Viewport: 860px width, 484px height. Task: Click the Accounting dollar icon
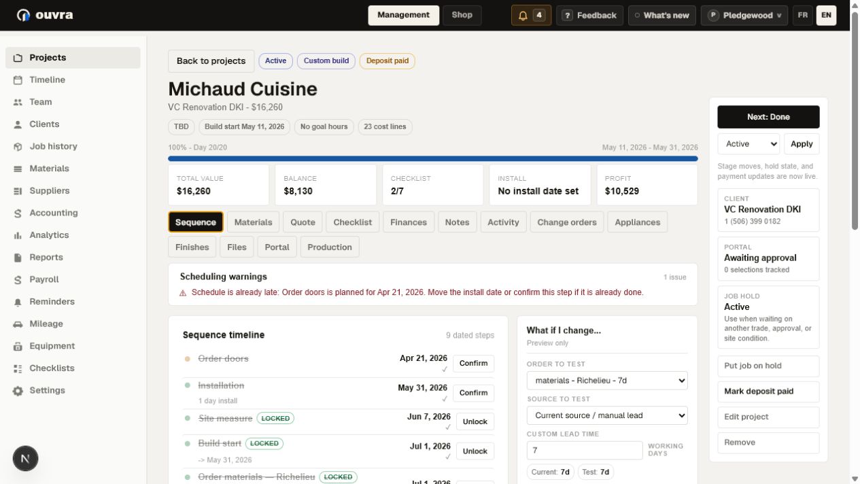18,213
